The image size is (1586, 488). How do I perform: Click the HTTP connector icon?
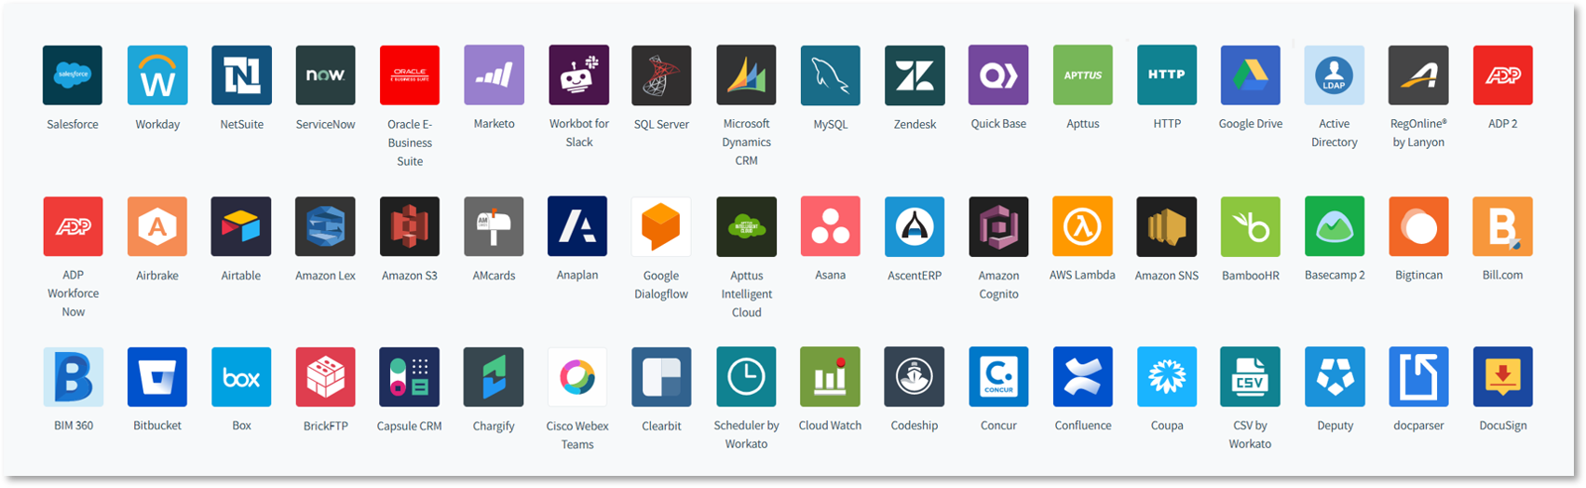[x=1167, y=75]
